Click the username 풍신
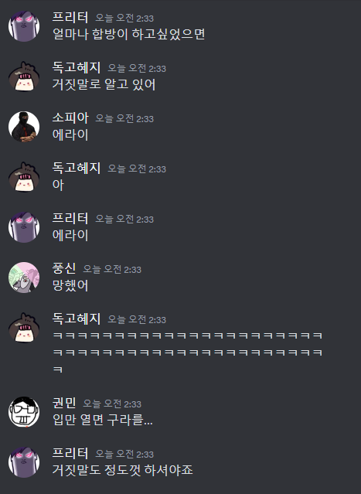361x494 pixels. coord(64,268)
